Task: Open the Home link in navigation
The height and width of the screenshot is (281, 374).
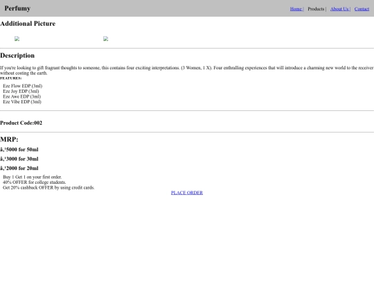Action: click(x=296, y=9)
